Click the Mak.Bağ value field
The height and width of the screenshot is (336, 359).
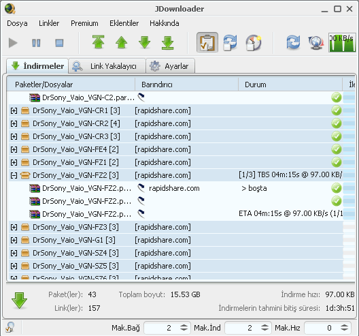[x=162, y=328]
